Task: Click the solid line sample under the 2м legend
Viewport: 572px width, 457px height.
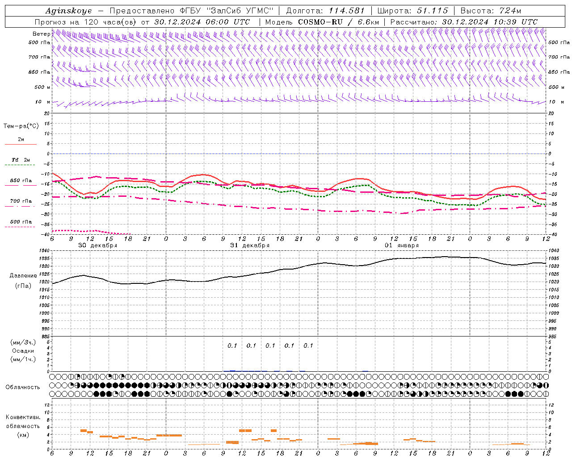Action: pos(21,145)
